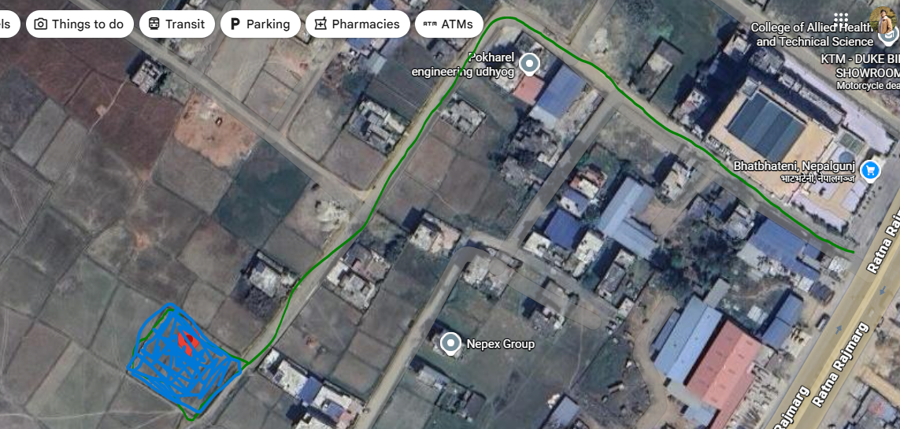Click the Things to do chip
The width and height of the screenshot is (900, 429).
point(80,24)
